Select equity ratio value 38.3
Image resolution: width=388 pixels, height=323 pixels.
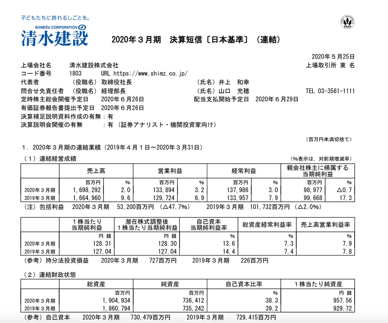272,301
